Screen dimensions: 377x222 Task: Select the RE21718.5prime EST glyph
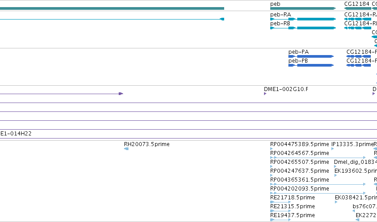point(280,202)
